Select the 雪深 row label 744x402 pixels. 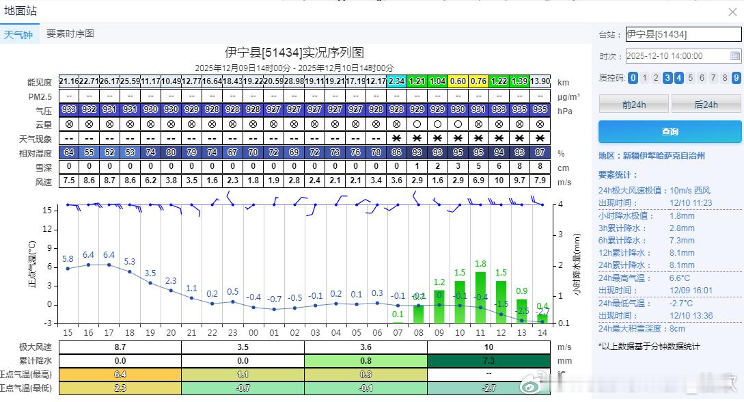coord(44,167)
